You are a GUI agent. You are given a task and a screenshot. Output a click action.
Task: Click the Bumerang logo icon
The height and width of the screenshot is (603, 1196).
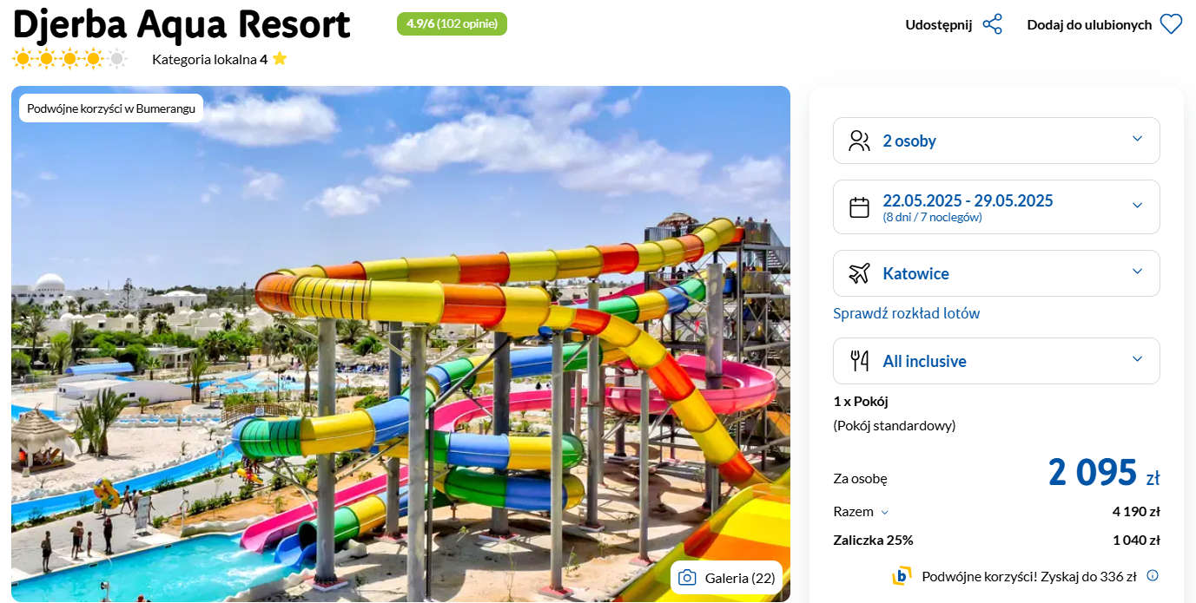902,575
